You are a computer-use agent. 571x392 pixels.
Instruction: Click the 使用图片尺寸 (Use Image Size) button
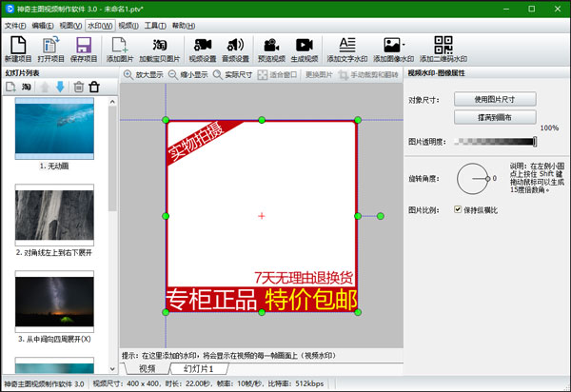495,99
